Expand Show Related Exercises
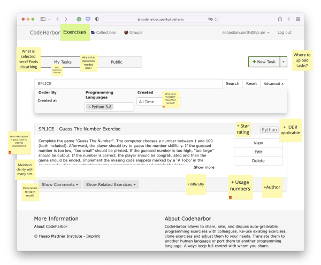321x265 pixels. [111, 185]
